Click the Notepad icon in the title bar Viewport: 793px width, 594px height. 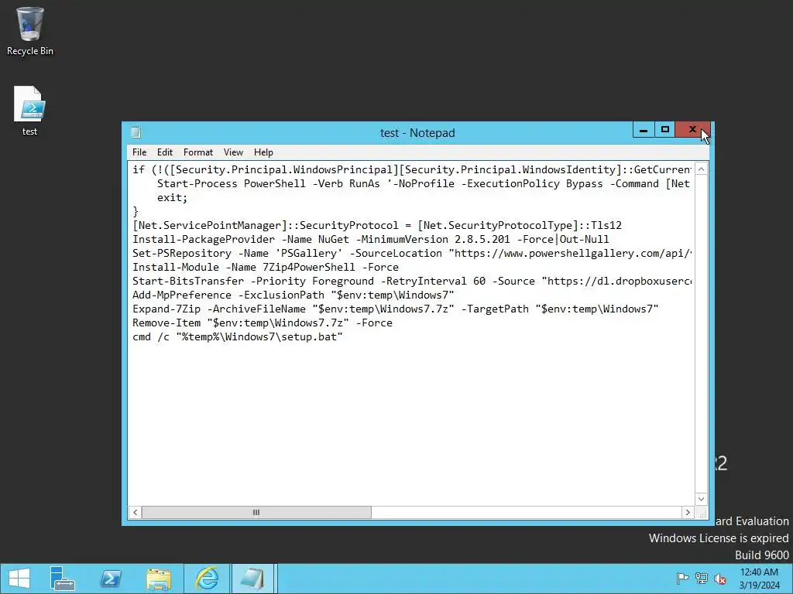click(x=136, y=133)
